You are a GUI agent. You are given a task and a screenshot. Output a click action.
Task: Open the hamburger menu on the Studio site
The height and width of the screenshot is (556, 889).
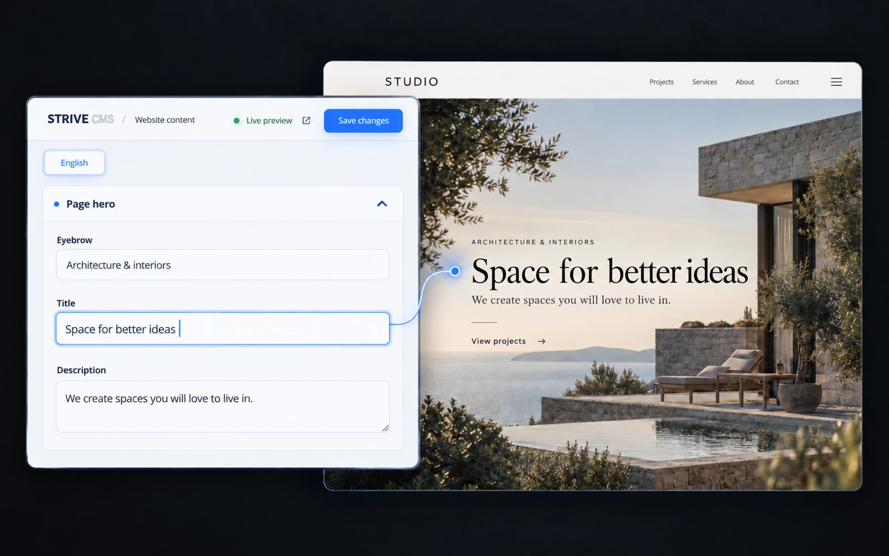[x=836, y=82]
